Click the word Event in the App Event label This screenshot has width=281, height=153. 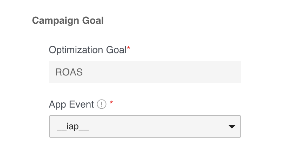point(82,104)
